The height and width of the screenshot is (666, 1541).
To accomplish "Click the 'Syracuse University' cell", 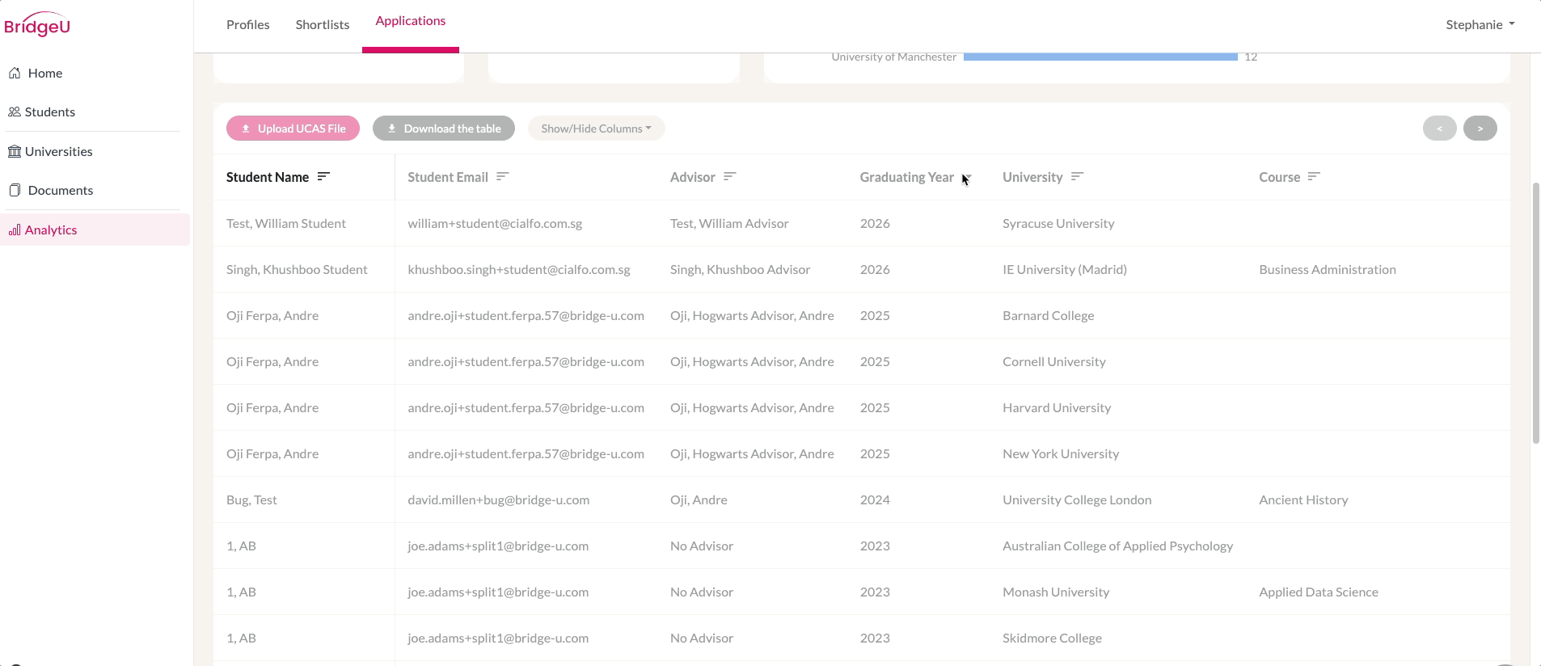I will click(1058, 223).
